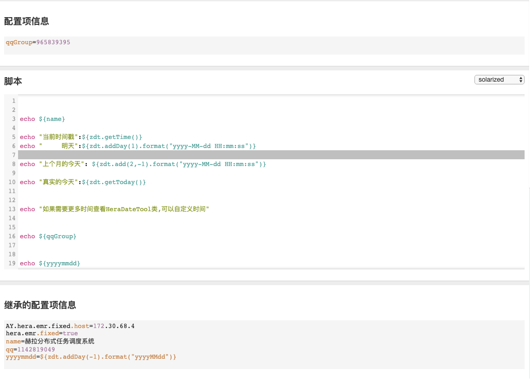Open the solarized theme dropdown
The image size is (530, 379).
499,80
